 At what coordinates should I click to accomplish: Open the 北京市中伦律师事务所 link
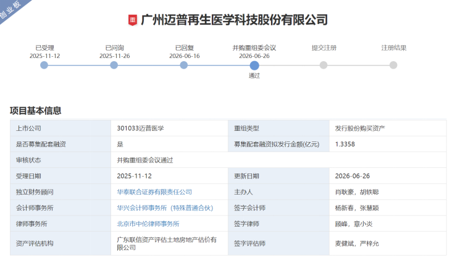148,224
